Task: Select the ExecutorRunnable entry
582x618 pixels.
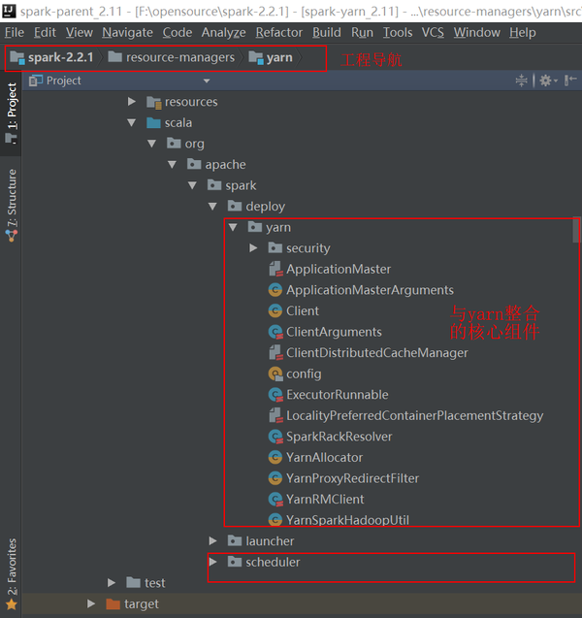Action: click(x=338, y=395)
